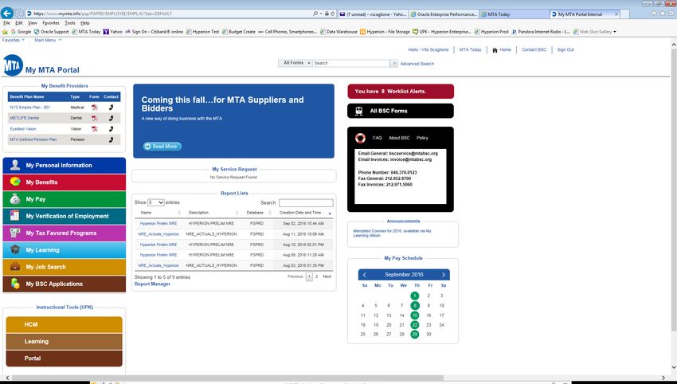This screenshot has height=384, width=677.
Task: Click the Contact BSC link
Action: [534, 49]
